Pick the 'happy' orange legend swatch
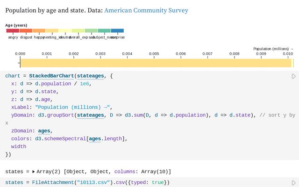 click(39, 31)
